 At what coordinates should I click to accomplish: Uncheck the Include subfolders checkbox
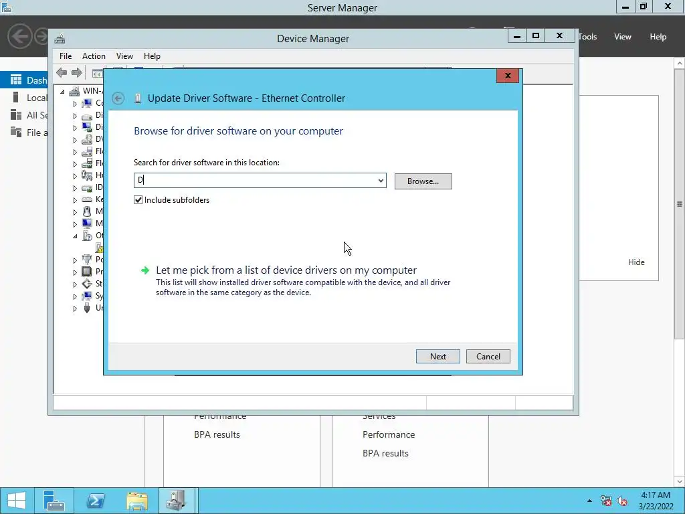tap(138, 199)
